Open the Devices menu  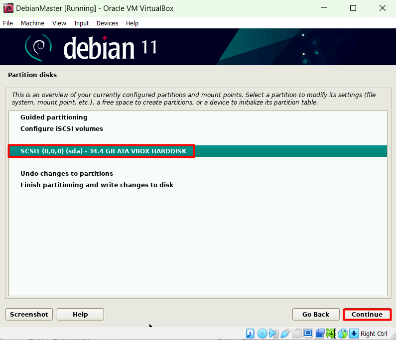[x=107, y=23]
